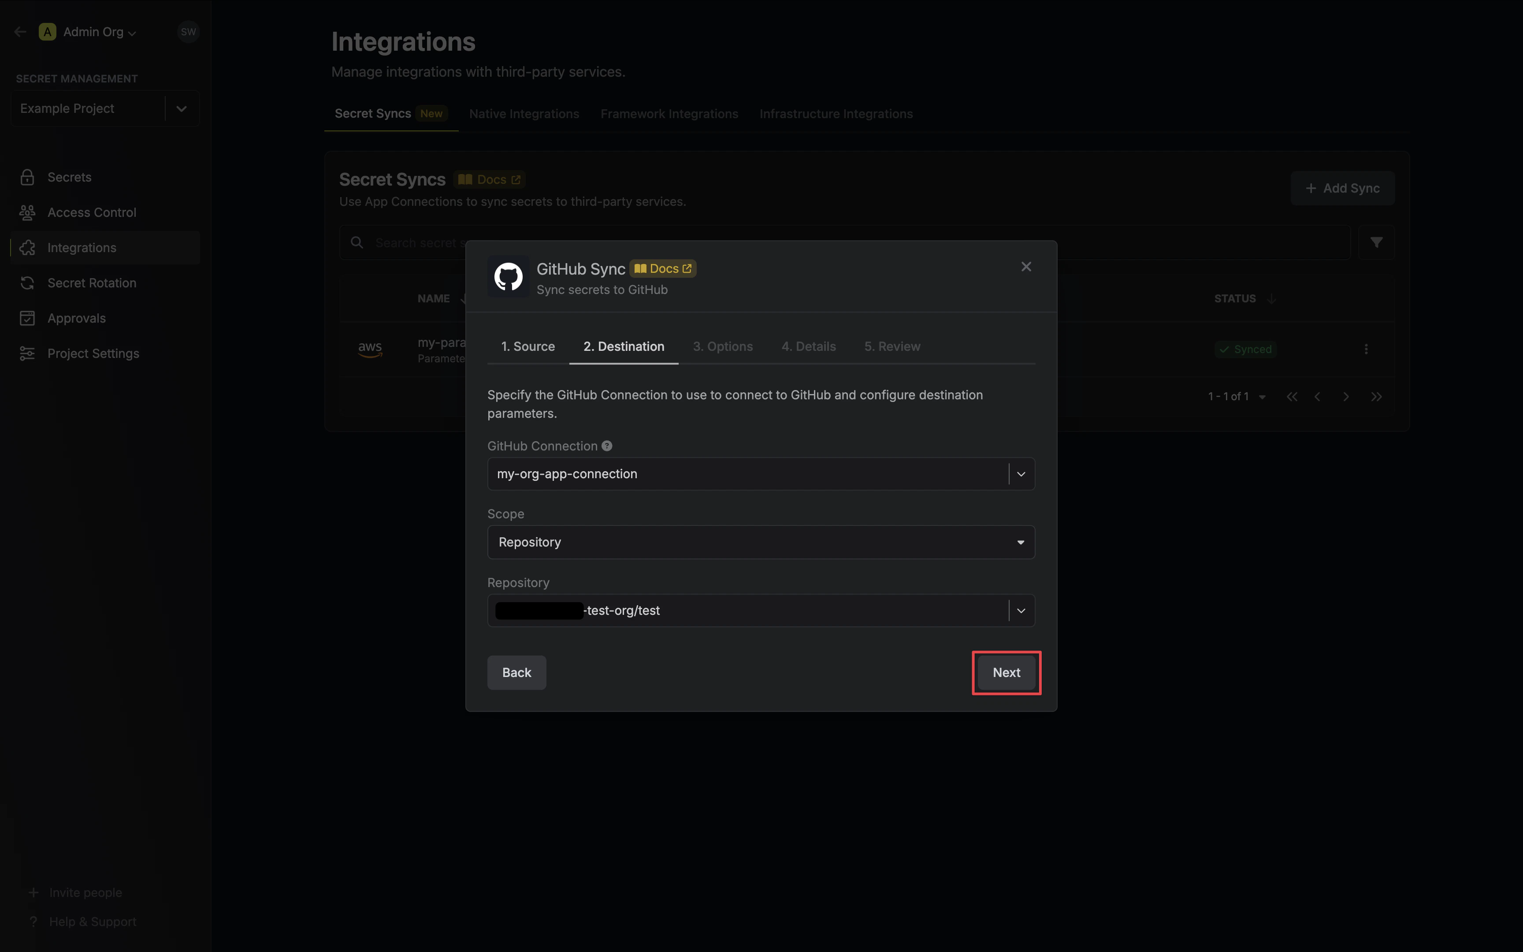Go to the 4. Details step
Image resolution: width=1523 pixels, height=952 pixels.
(809, 346)
